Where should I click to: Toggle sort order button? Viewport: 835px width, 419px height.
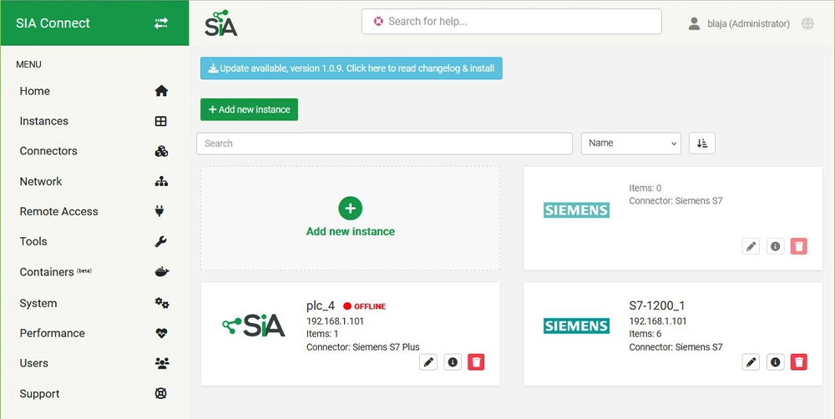(702, 144)
